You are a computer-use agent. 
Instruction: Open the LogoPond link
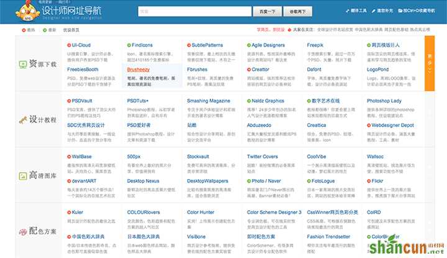pyautogui.click(x=377, y=70)
